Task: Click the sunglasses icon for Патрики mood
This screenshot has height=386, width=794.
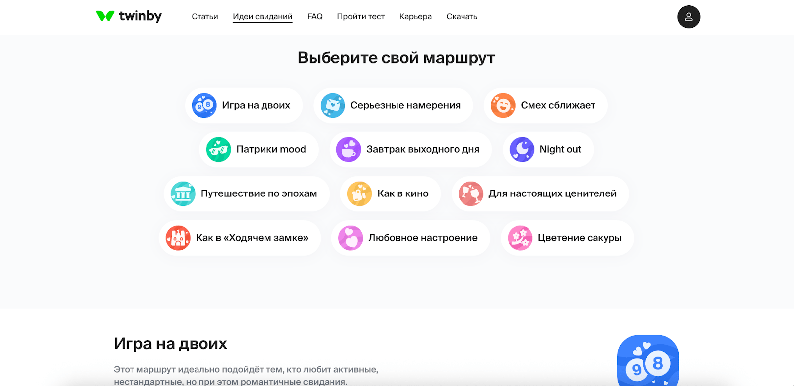Action: [218, 149]
